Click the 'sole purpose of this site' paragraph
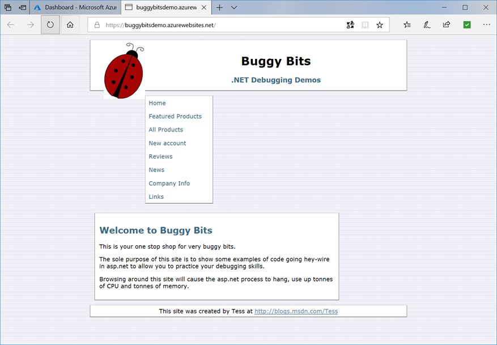This screenshot has height=345, width=497. (x=214, y=263)
